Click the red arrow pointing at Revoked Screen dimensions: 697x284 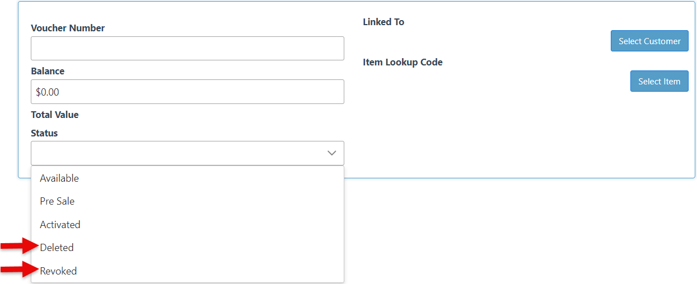coord(20,271)
